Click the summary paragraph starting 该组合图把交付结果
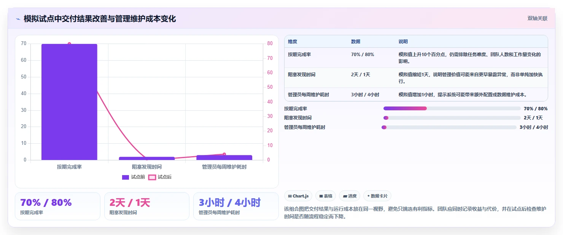 coord(415,213)
